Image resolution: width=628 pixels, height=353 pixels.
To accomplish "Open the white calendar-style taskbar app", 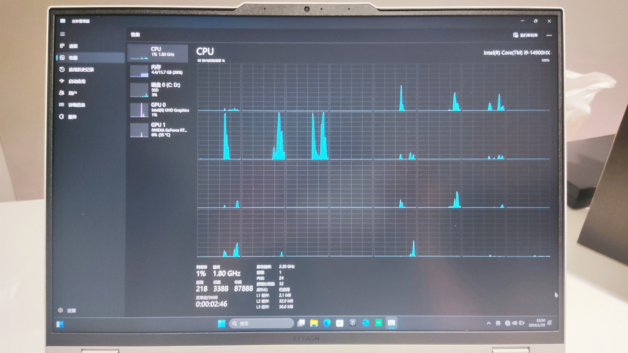I will [340, 323].
